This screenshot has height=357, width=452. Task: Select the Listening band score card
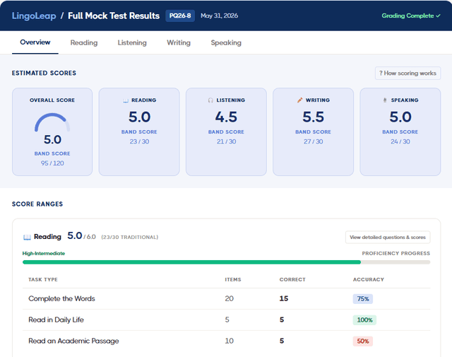click(x=226, y=132)
